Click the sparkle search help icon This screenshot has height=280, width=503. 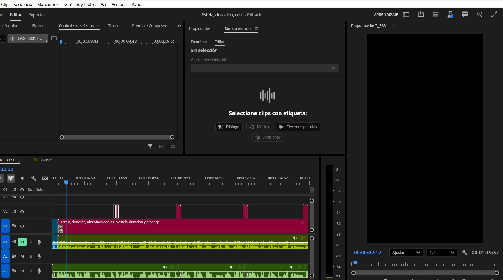480,14
